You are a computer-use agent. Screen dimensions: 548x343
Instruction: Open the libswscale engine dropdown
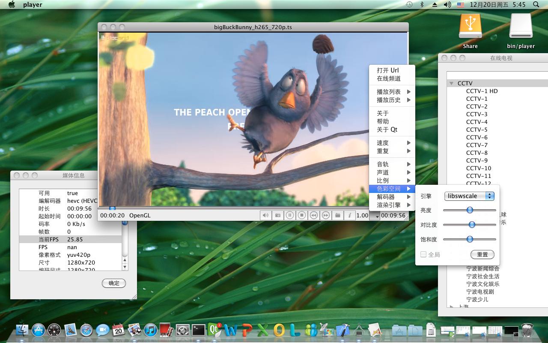coord(469,196)
